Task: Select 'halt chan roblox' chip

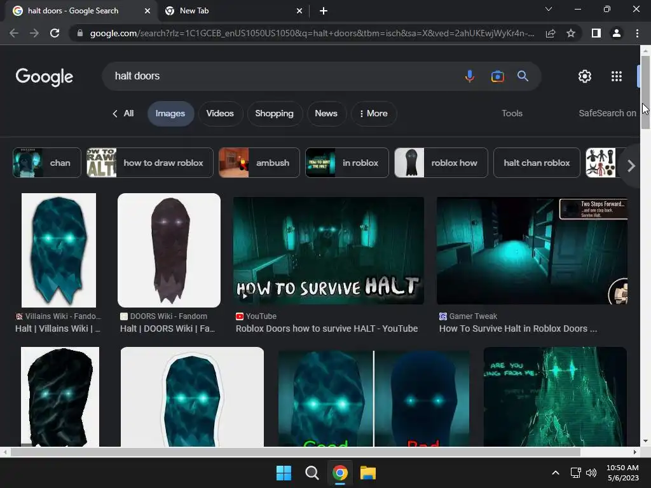Action: click(x=537, y=163)
